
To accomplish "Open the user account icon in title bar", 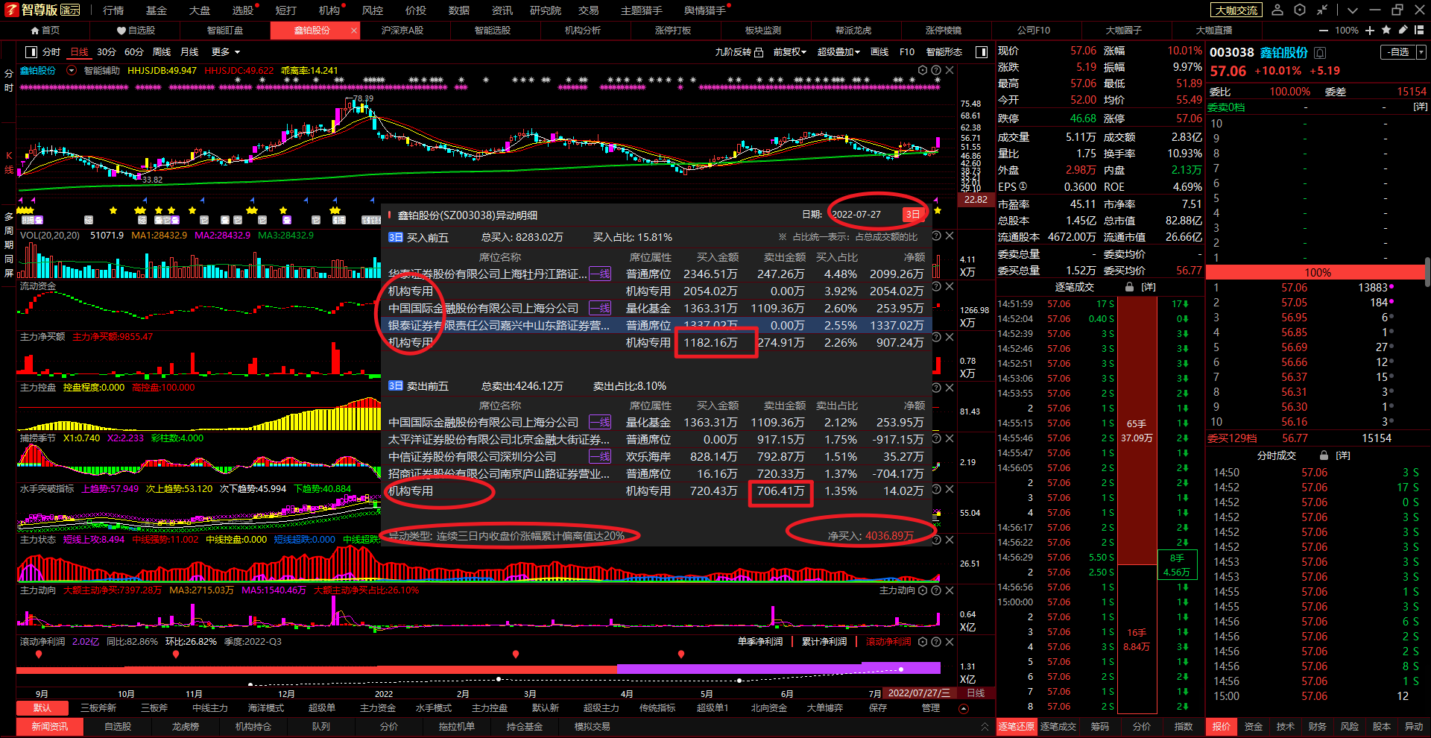I will coord(1277,10).
